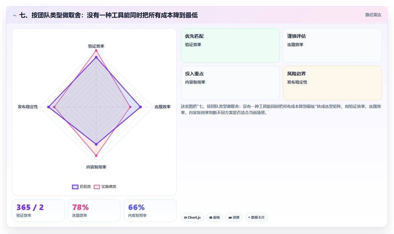Click the 数据卡片 tag
The image size is (394, 234).
coord(256,217)
